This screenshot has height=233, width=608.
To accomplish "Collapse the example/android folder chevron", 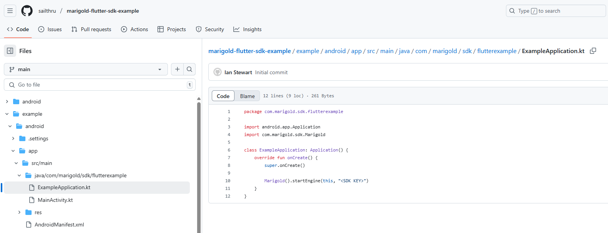I will coord(10,126).
